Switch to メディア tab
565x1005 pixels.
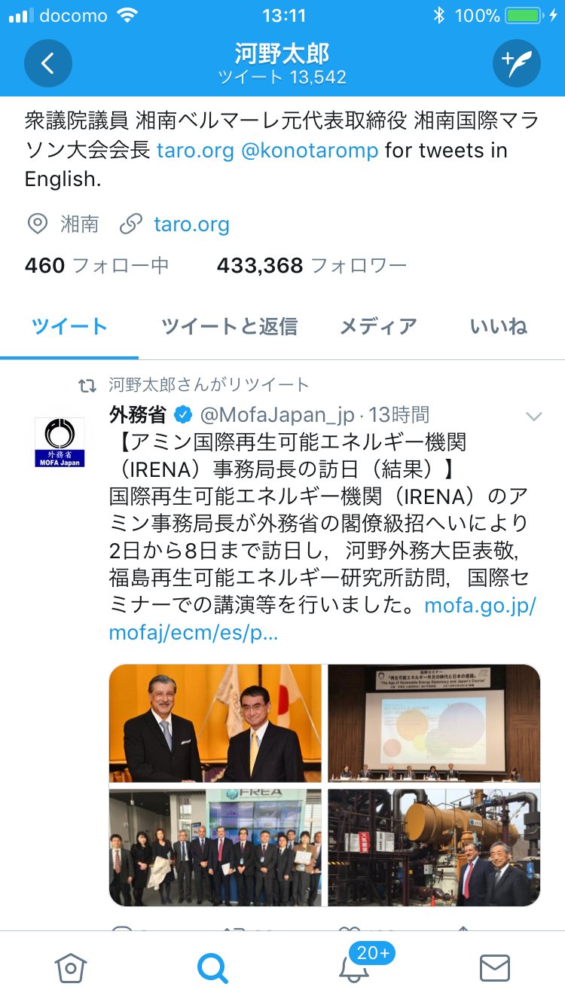378,326
